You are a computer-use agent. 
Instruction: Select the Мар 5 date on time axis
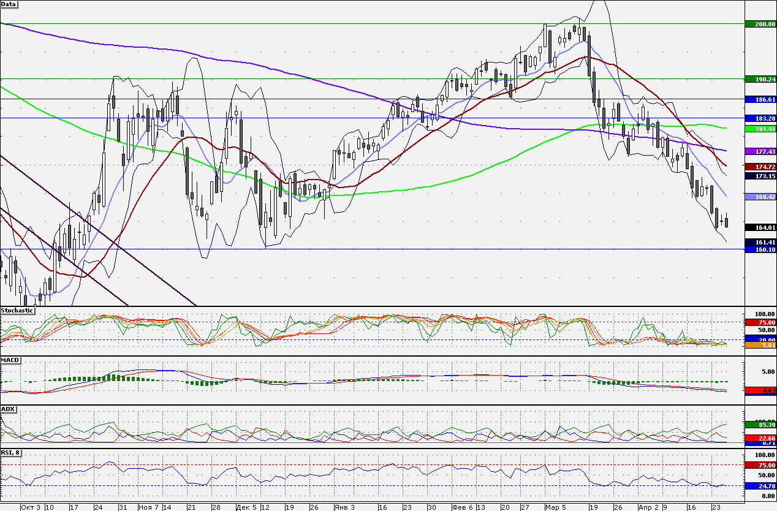[x=556, y=507]
